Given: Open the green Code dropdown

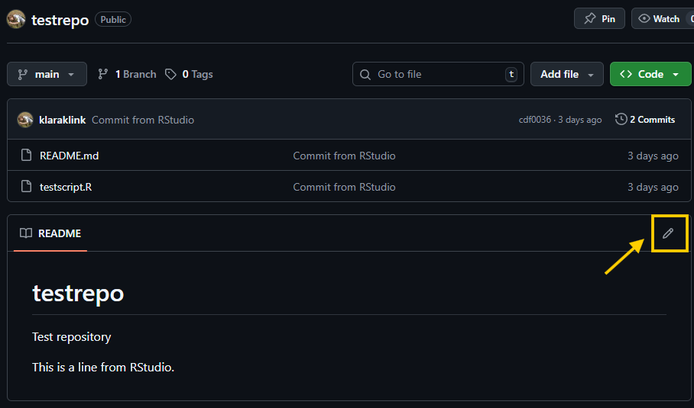Looking at the screenshot, I should [650, 74].
